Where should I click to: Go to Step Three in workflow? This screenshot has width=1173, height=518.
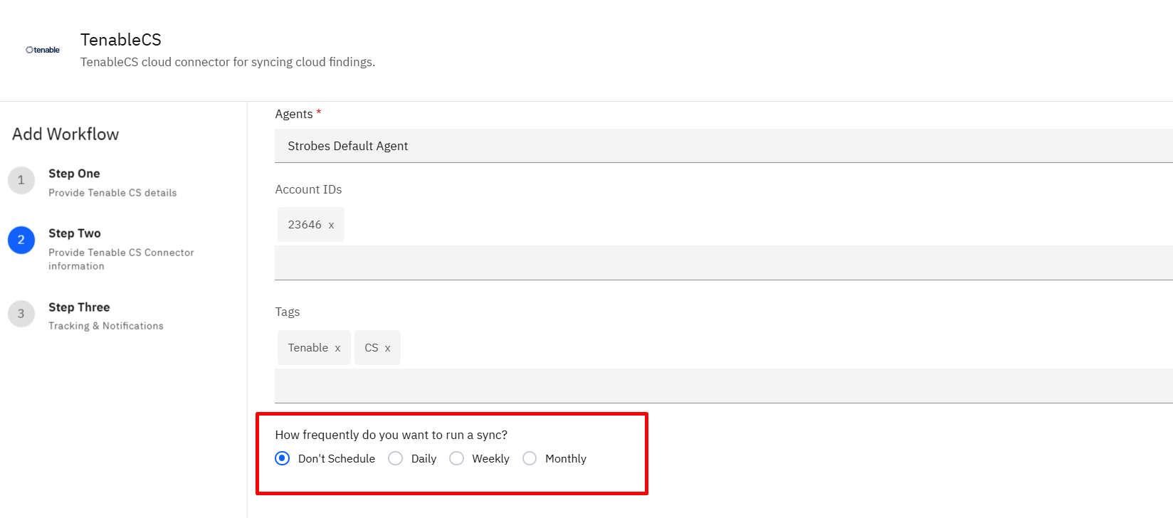pyautogui.click(x=79, y=307)
